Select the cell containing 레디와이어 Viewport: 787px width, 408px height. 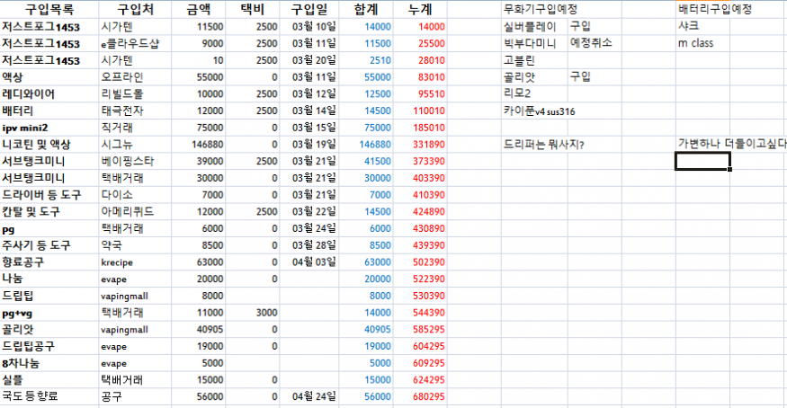[x=49, y=93]
